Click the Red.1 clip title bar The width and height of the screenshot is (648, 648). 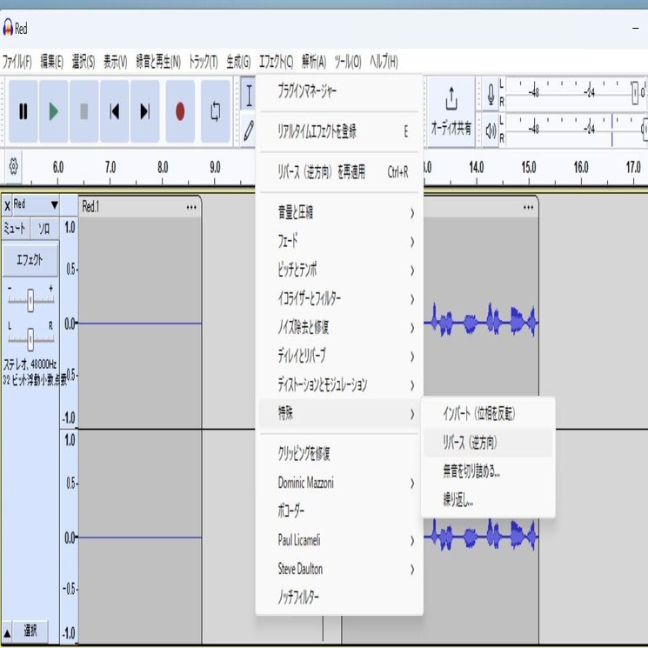click(140, 207)
